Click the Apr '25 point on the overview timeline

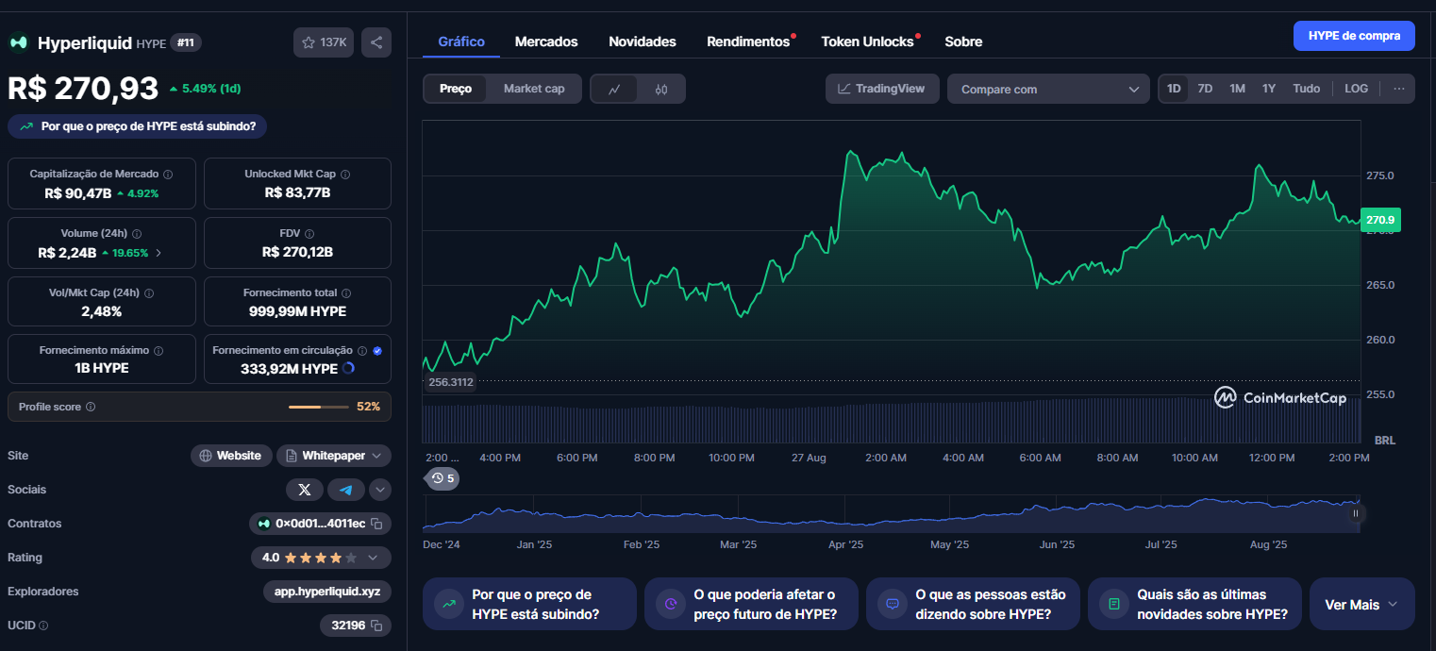pyautogui.click(x=846, y=544)
